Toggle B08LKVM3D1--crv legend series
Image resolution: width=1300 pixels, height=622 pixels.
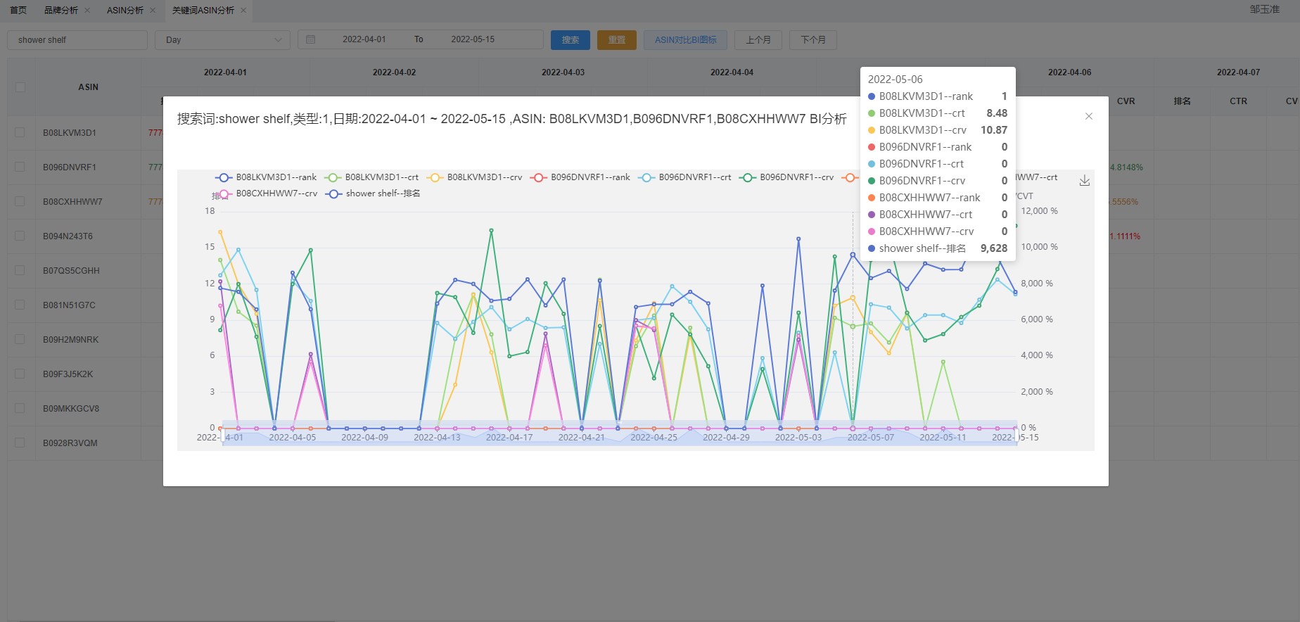click(474, 177)
